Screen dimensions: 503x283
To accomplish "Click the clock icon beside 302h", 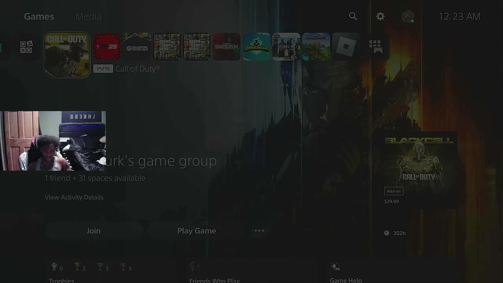I will [387, 233].
